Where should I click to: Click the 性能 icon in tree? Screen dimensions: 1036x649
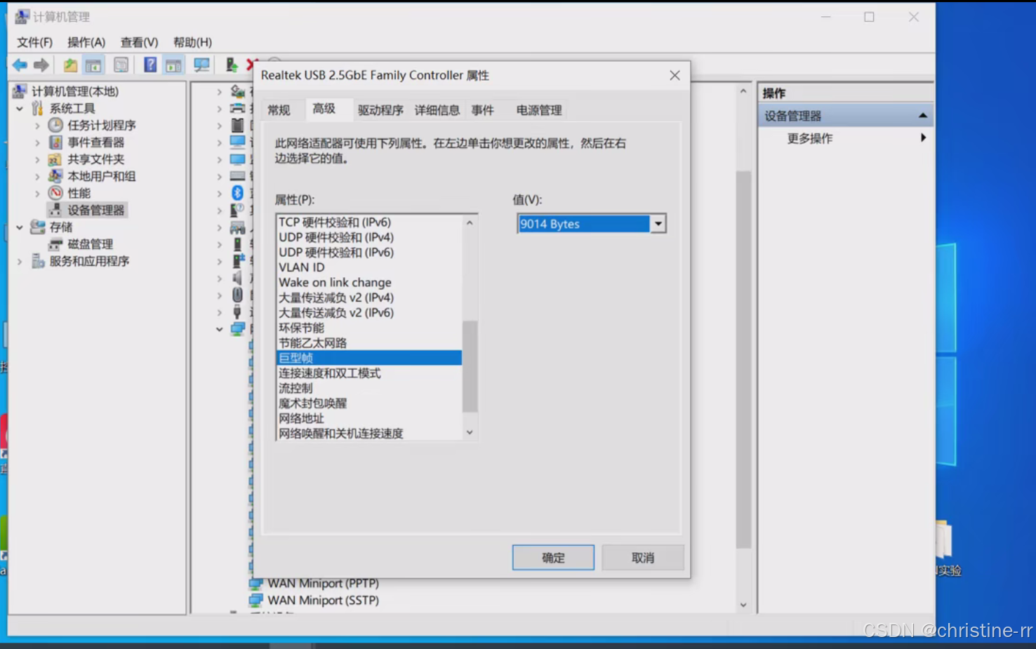(x=55, y=193)
